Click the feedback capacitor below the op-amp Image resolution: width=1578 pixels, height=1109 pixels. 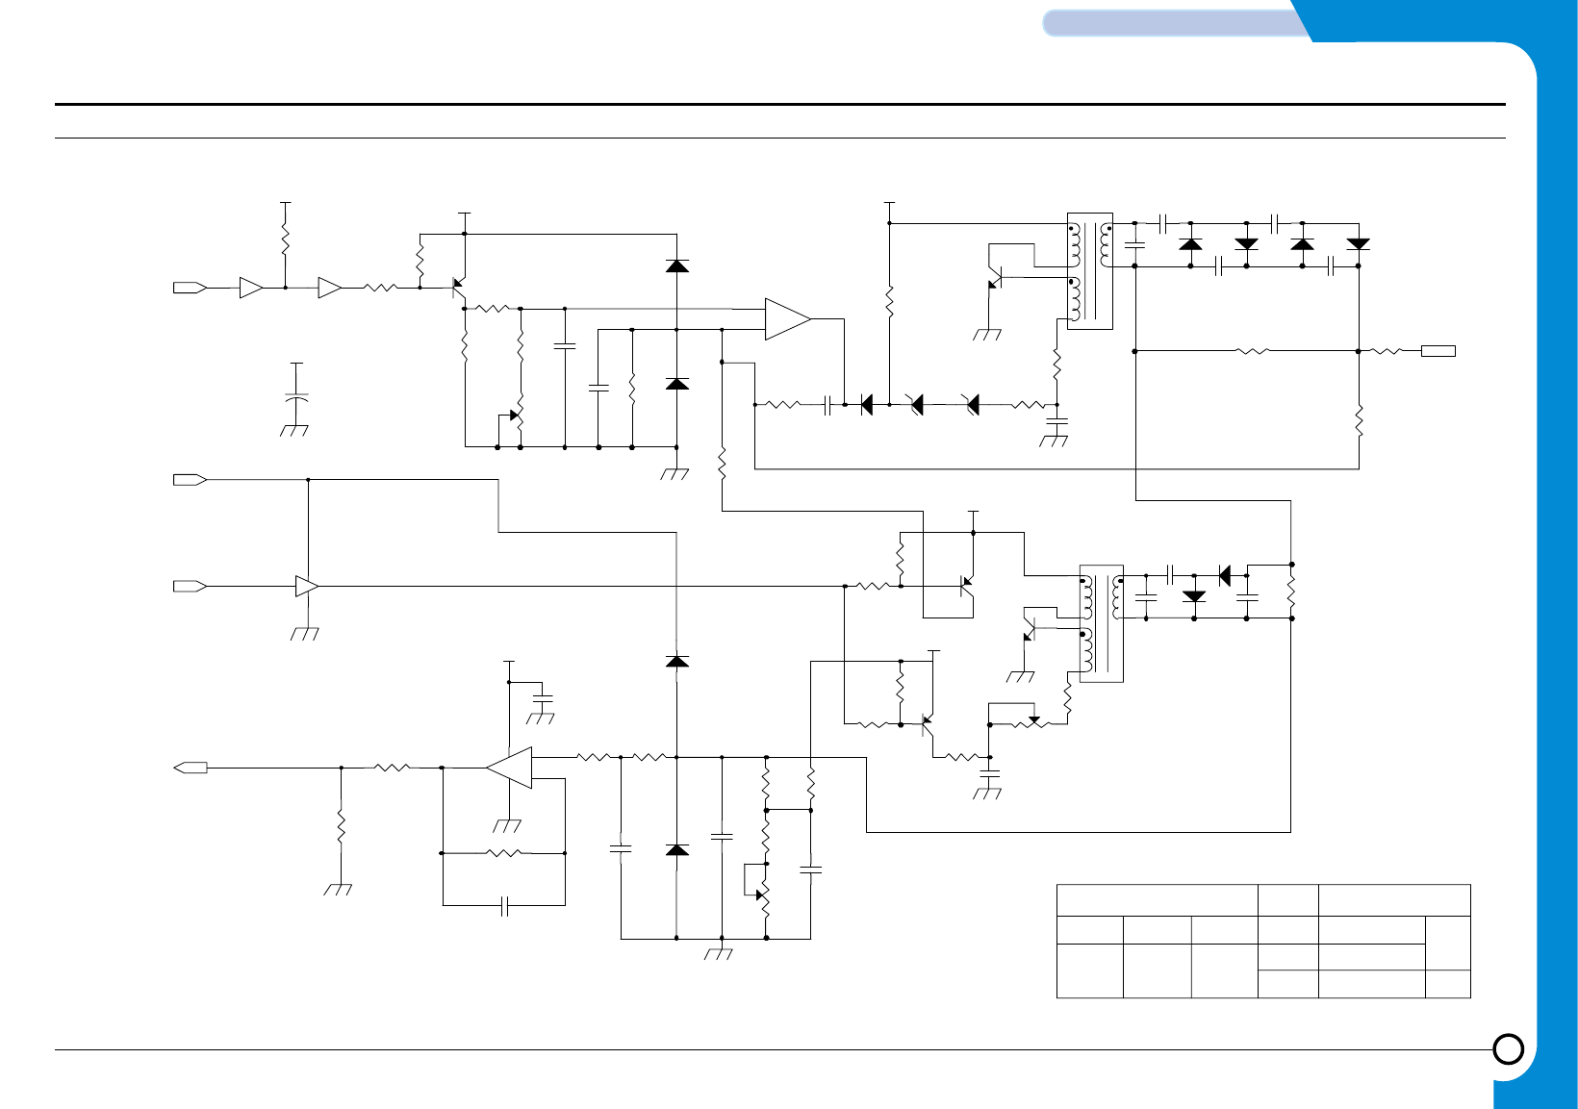(504, 905)
